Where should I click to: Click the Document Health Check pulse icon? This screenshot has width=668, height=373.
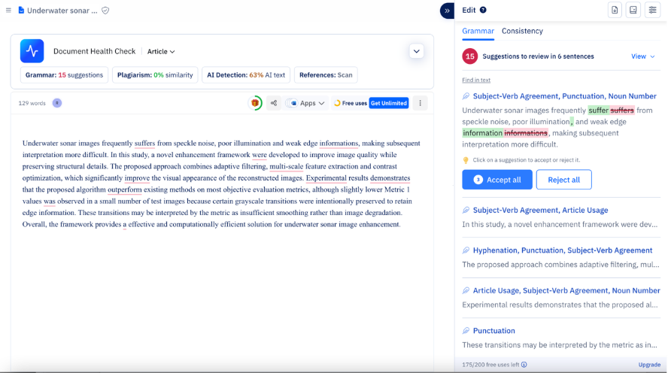point(32,51)
